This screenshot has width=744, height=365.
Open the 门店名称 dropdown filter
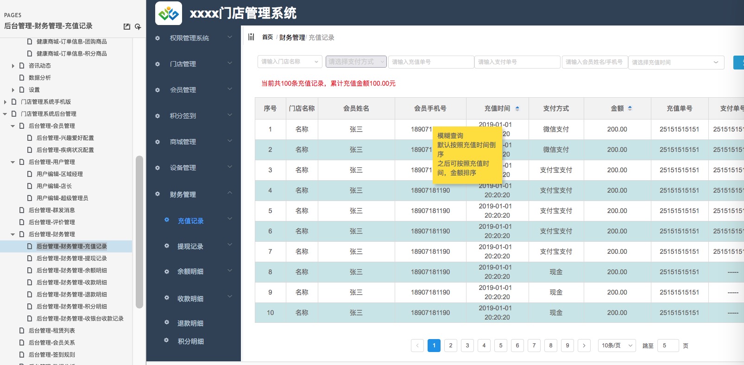pos(290,62)
